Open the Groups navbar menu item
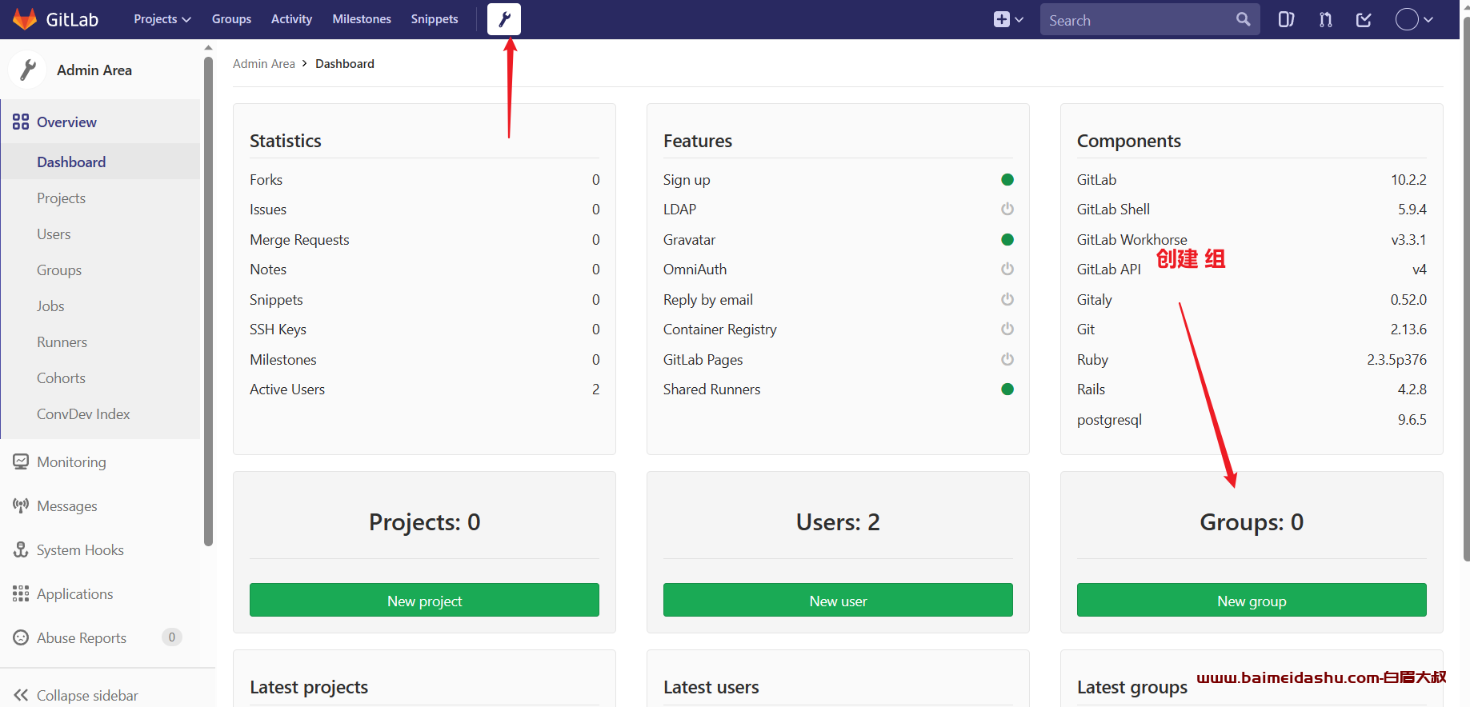Screen dimensions: 1470x707 pyautogui.click(x=231, y=19)
